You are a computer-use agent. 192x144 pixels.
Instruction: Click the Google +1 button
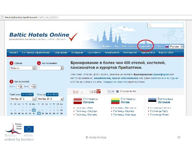tap(76, 91)
